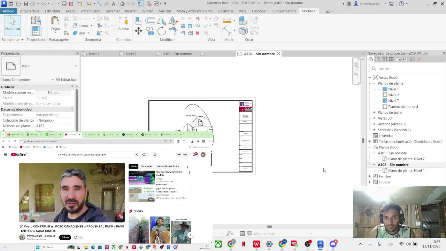Expand Secciones (Sección 1) node
Screen dimensions: 446x251
click(x=374, y=130)
